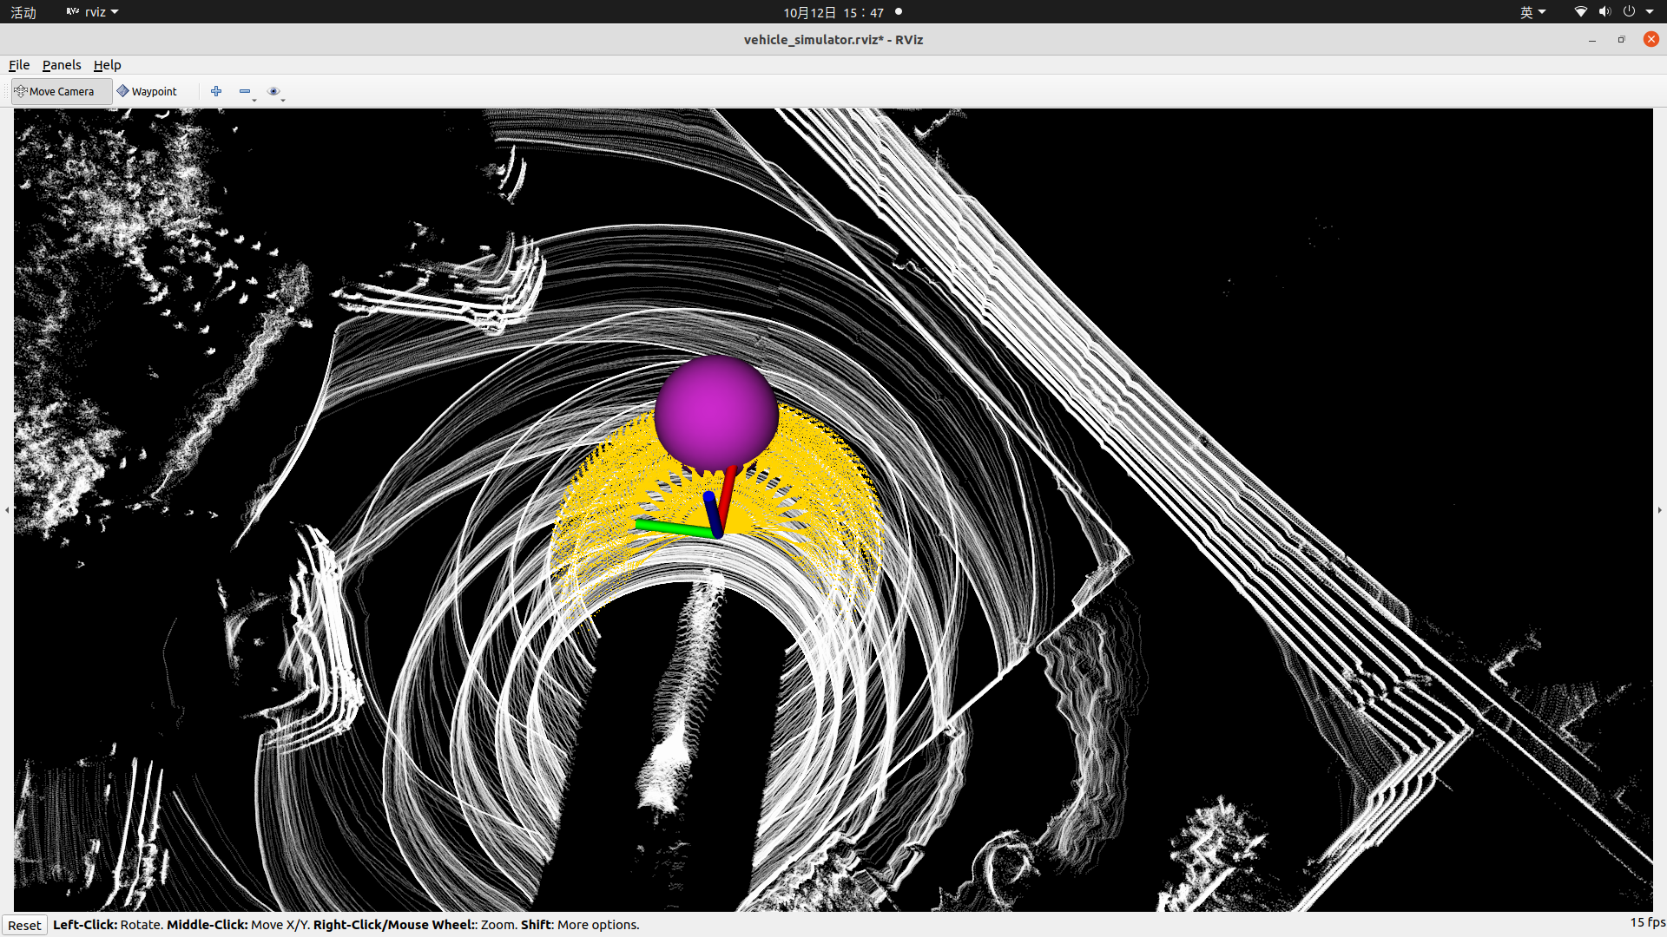Click the blue plus add-tool icon

click(x=216, y=91)
